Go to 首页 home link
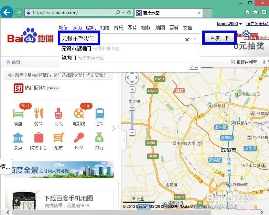The height and width of the screenshot is (215, 269). pyautogui.click(x=13, y=62)
